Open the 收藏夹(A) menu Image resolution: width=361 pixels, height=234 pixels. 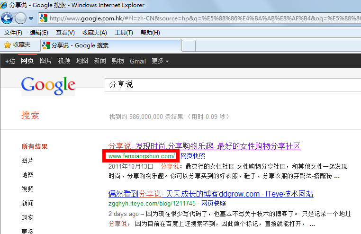pos(95,33)
